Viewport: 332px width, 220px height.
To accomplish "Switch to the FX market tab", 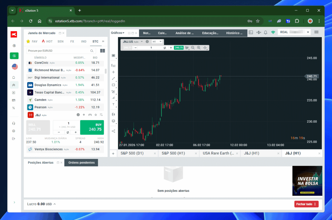I will click(72, 41).
